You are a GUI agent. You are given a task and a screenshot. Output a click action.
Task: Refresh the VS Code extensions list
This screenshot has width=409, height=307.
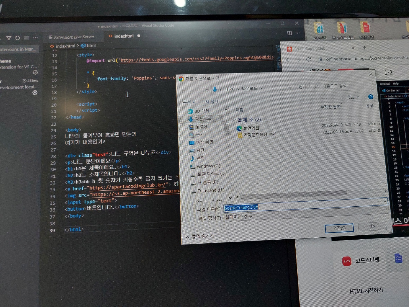click(18, 38)
